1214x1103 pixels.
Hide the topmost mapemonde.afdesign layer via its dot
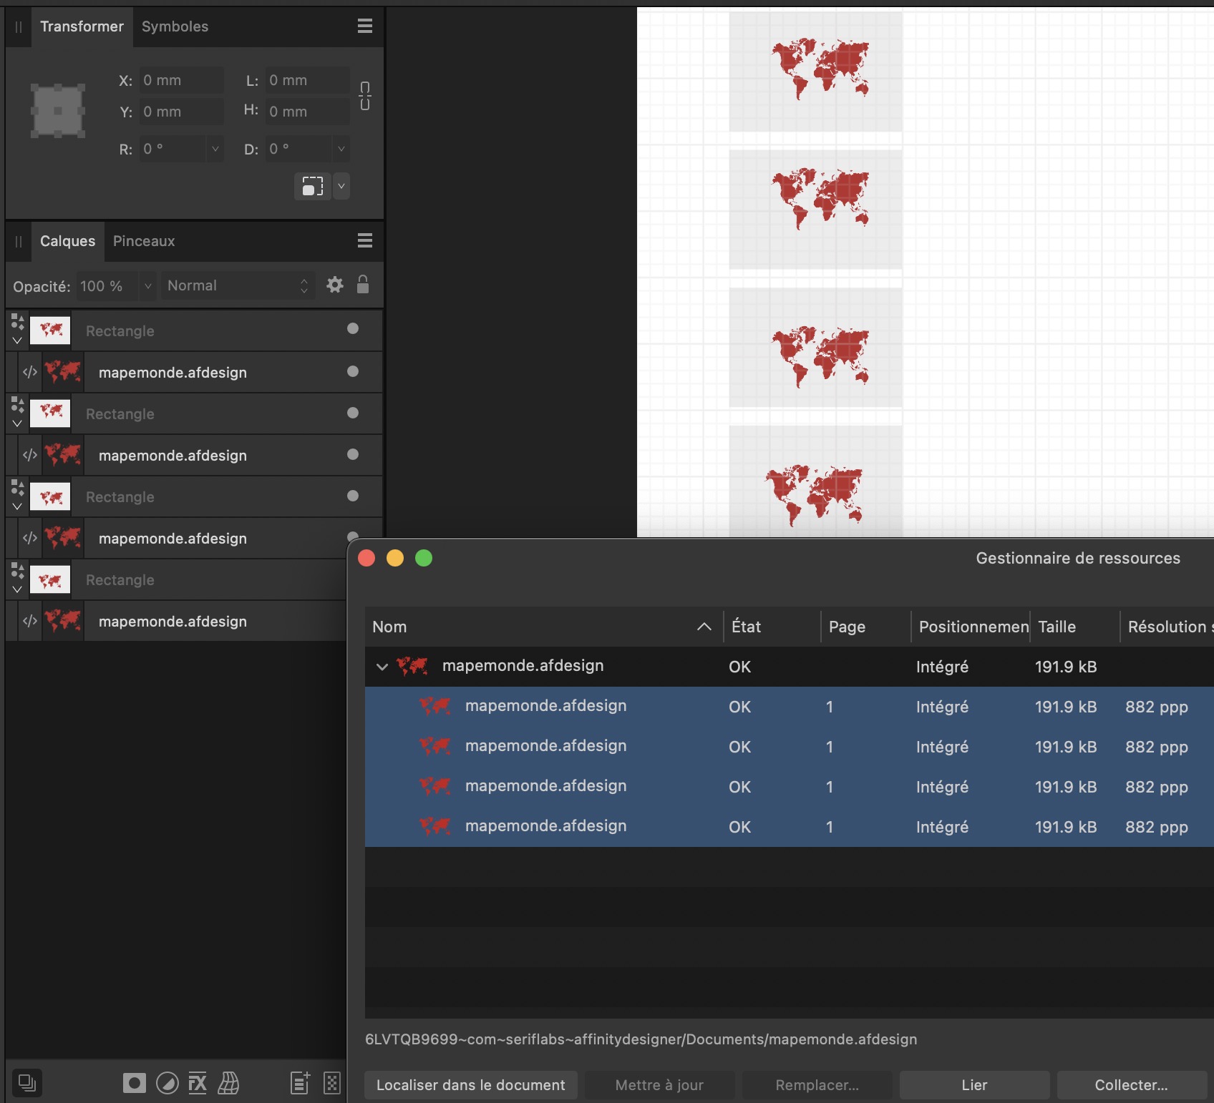[x=353, y=371]
